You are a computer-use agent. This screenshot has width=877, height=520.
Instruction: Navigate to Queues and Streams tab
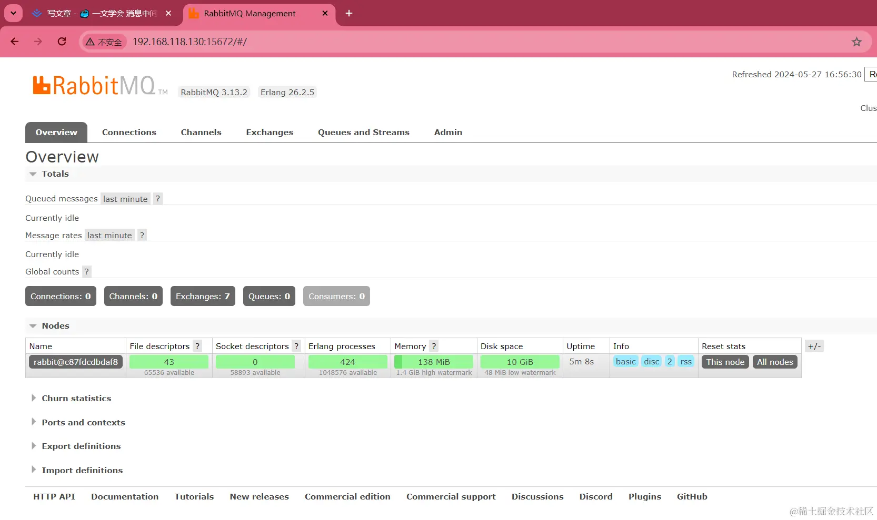[x=364, y=132]
